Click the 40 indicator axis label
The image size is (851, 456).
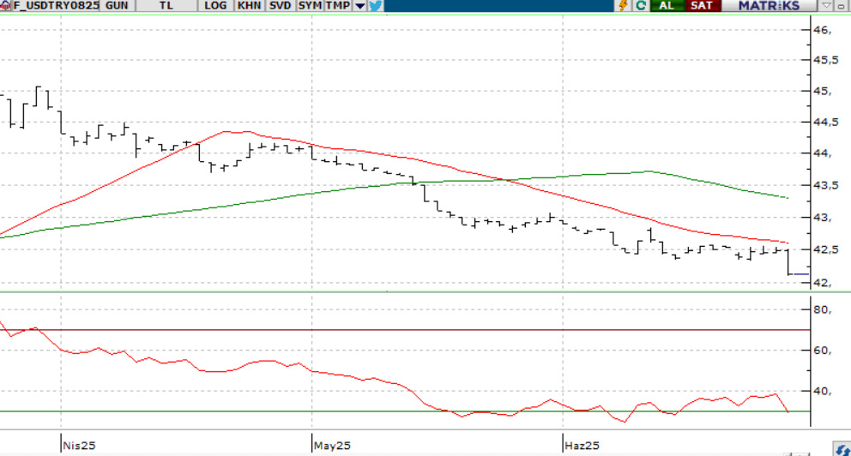(x=822, y=391)
